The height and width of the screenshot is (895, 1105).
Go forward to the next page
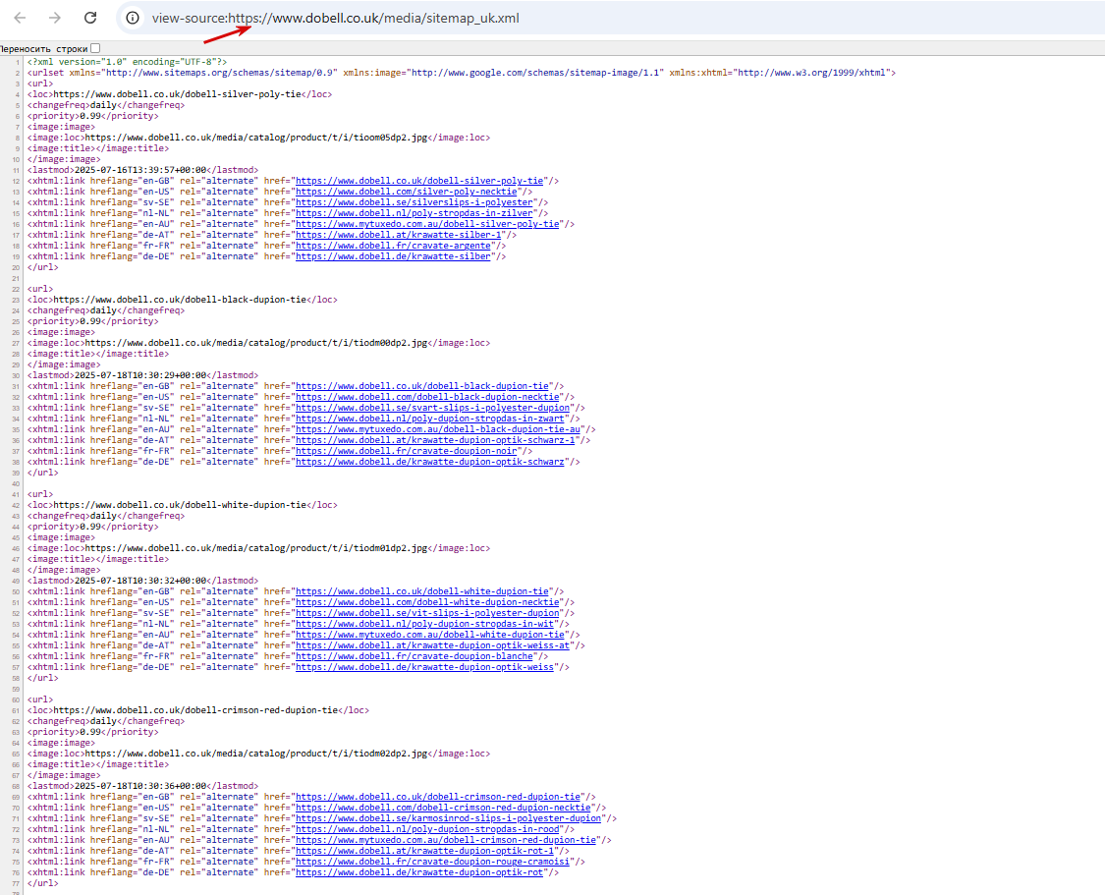(x=55, y=18)
